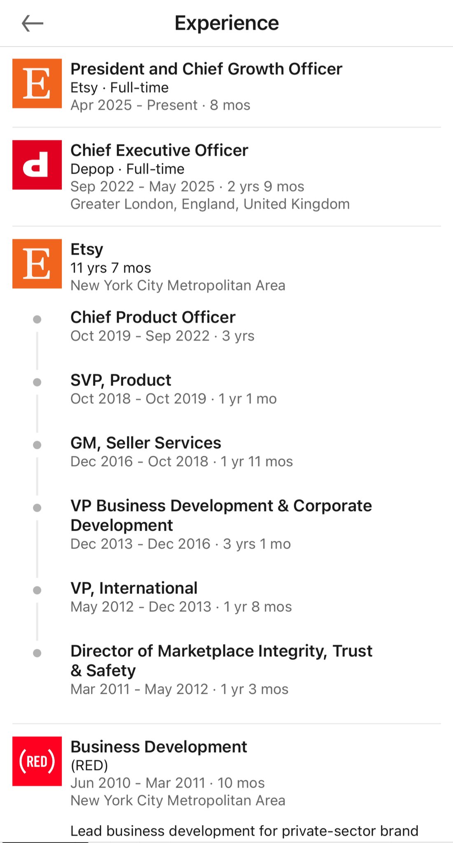453x843 pixels.
Task: Open the top Etsy logo beside President role
Action: [x=37, y=84]
